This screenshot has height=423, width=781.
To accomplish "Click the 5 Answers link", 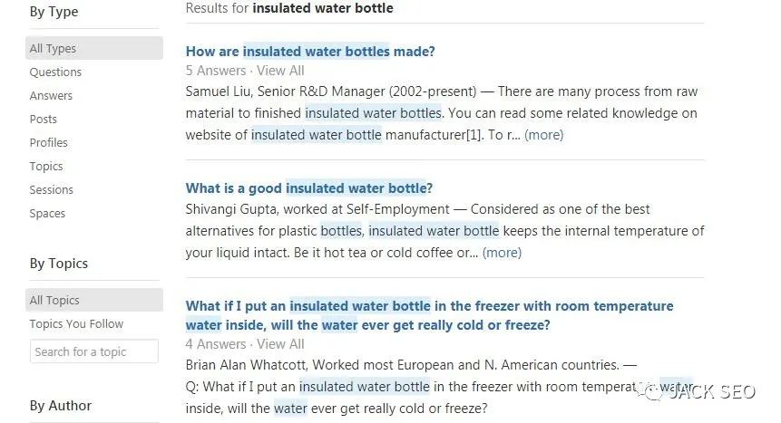I will [216, 71].
